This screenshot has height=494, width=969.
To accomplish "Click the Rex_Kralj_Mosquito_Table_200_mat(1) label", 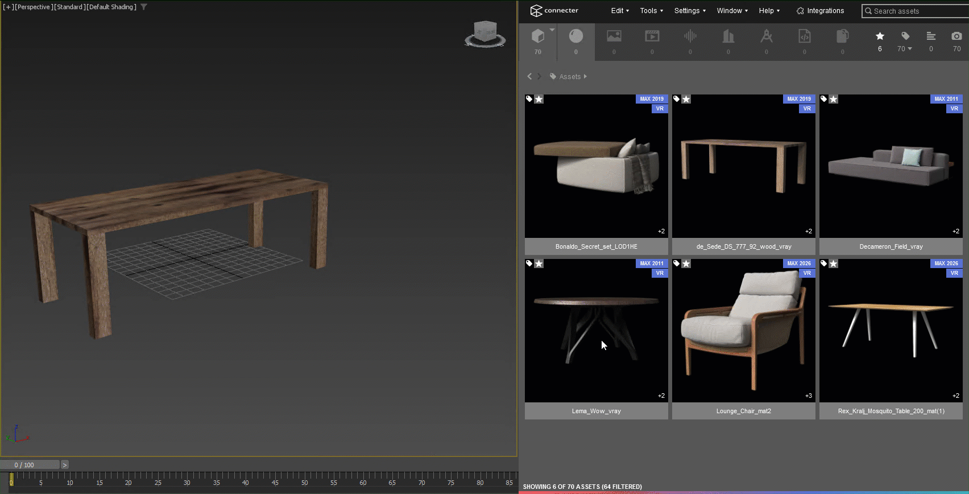I will 891,411.
